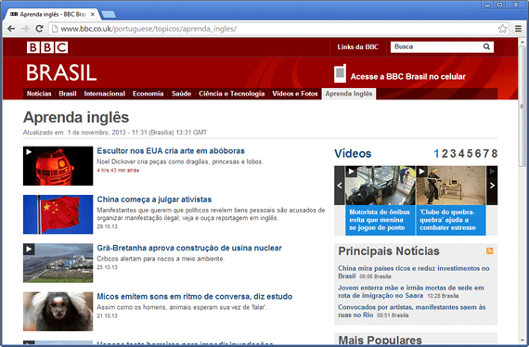
Task: Go to videos page 7
Action: click(x=486, y=154)
